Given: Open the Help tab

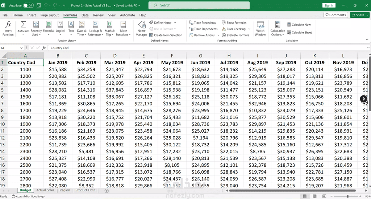Looking at the screenshot, I should [143, 15].
